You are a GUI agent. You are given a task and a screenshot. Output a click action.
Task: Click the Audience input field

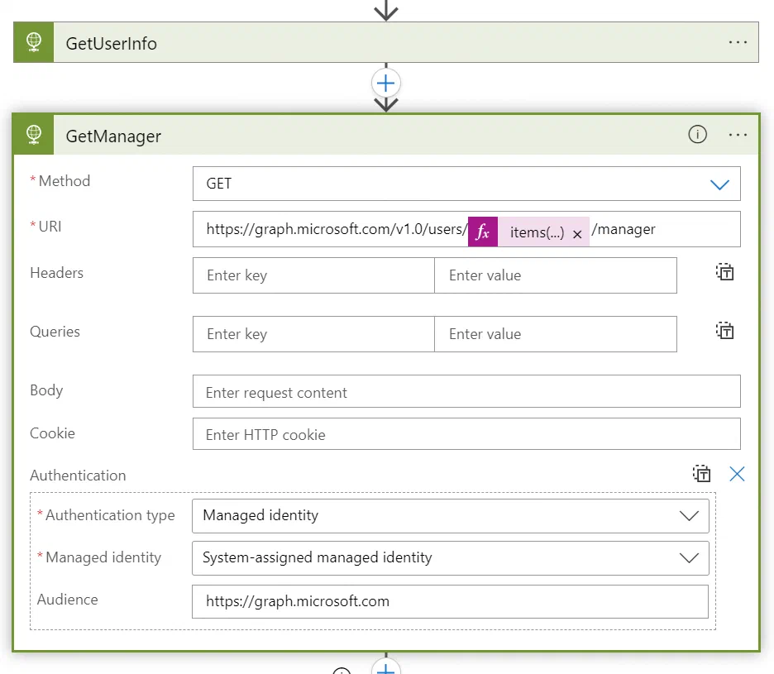tap(450, 601)
